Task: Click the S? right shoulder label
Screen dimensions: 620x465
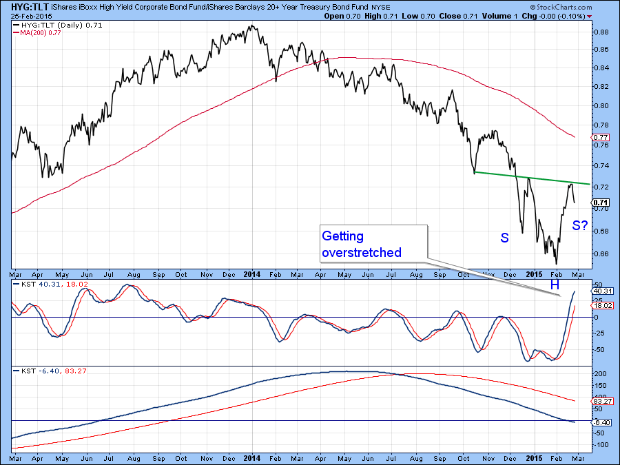Action: pyautogui.click(x=580, y=225)
